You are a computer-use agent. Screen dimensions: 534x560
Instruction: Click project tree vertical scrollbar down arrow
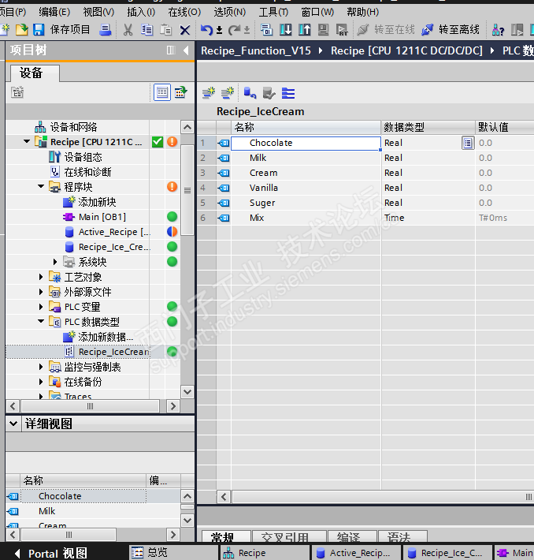pyautogui.click(x=187, y=392)
